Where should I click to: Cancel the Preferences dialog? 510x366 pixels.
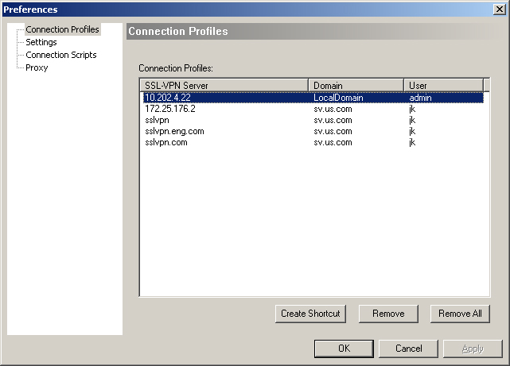[408, 349]
